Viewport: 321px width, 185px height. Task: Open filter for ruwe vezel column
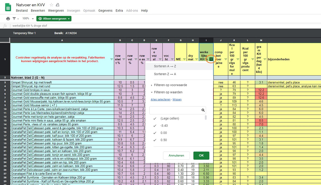(160, 59)
